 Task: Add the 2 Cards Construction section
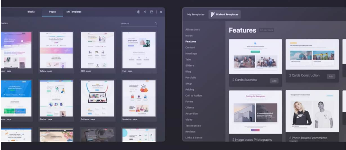pos(331,76)
